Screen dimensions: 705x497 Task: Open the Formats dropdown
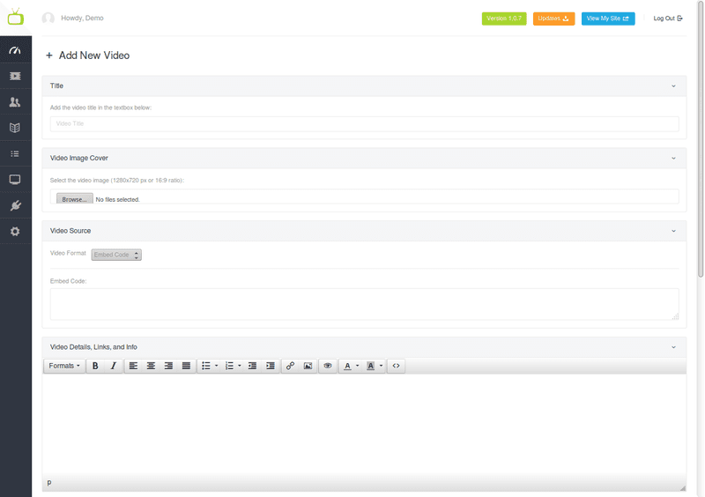pos(64,366)
